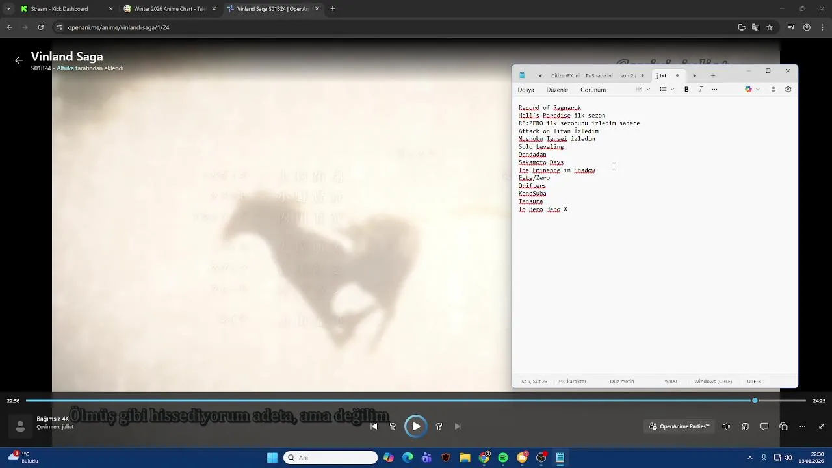
Task: Click the 'Dandadan' line in Notepad
Action: point(532,155)
